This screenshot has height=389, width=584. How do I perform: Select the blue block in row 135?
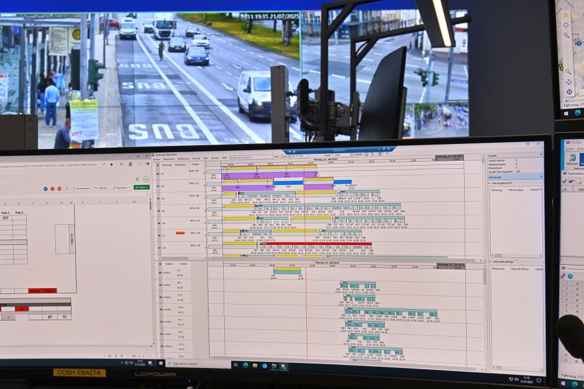click(288, 183)
